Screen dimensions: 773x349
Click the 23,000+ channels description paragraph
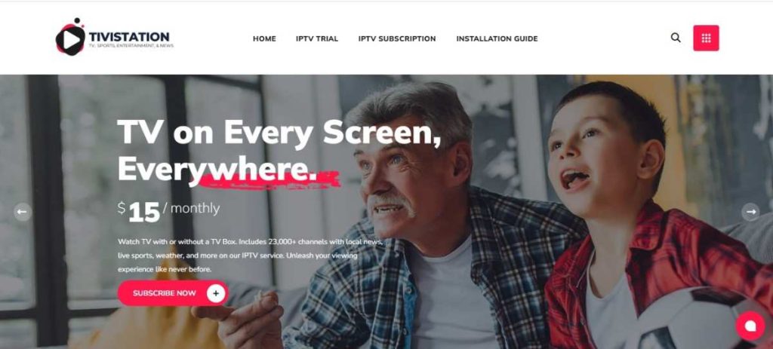(x=251, y=256)
